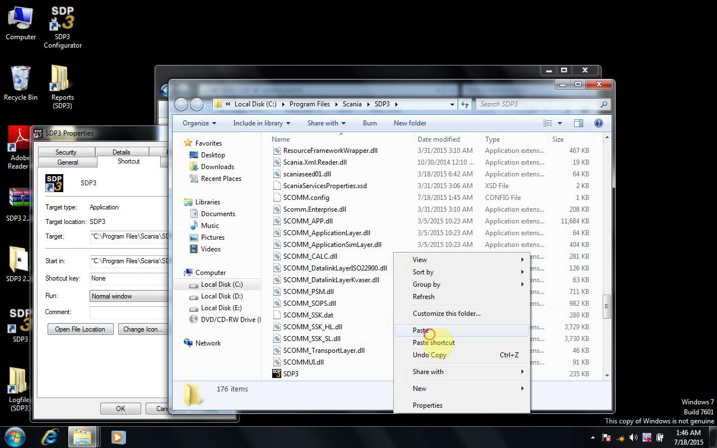Expand the Share with toolbar dropdown
The width and height of the screenshot is (717, 448).
click(327, 123)
